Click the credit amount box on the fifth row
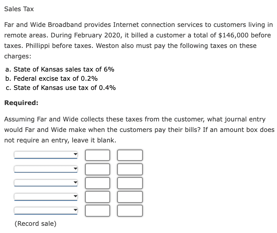277x233 pixels. click(x=130, y=210)
